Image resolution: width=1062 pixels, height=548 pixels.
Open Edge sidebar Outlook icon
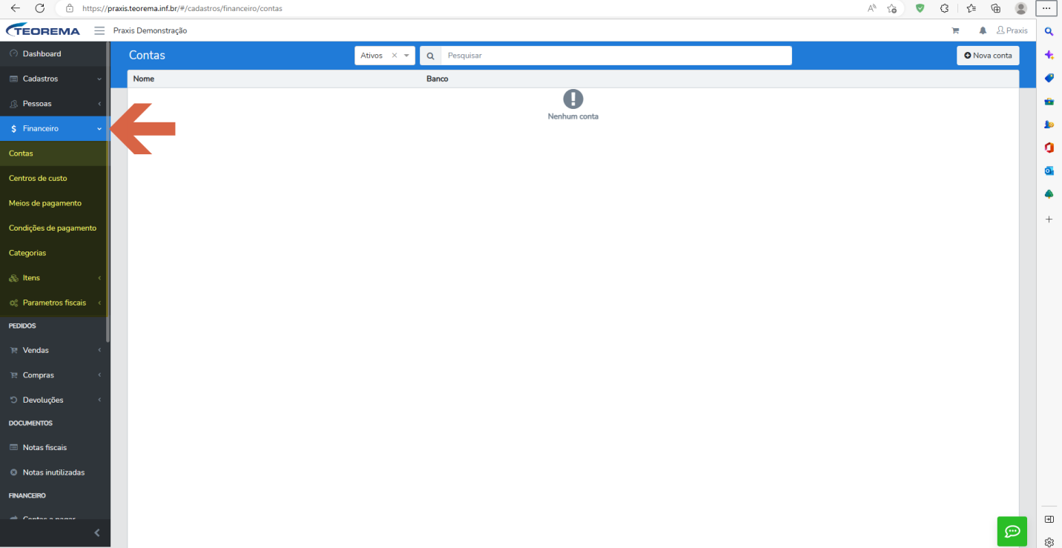click(x=1049, y=171)
